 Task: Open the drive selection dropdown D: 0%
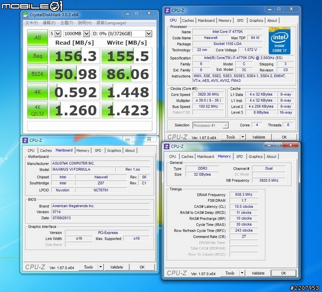pos(122,34)
